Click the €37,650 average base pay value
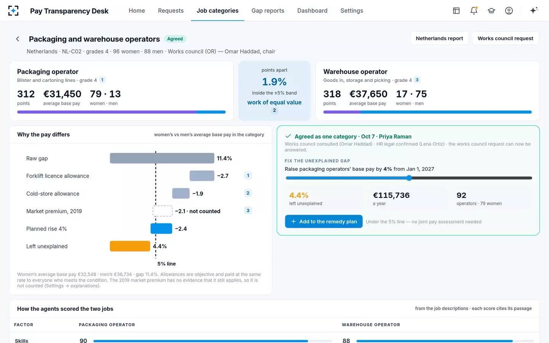549x343 pixels. [x=368, y=94]
